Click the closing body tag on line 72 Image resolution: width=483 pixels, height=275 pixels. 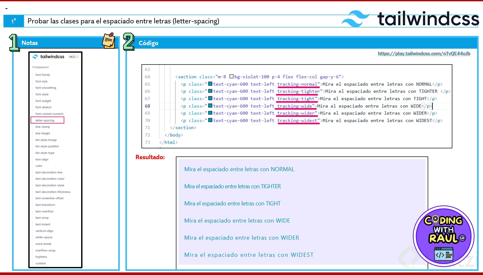174,135
